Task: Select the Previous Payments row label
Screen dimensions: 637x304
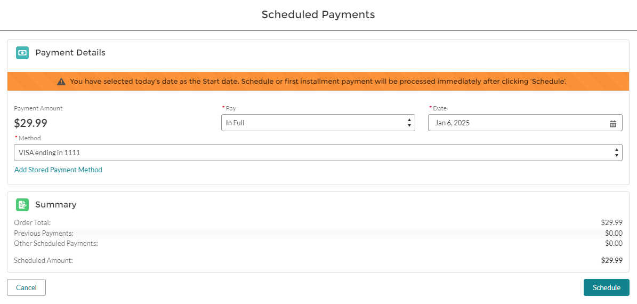Action: click(x=44, y=233)
